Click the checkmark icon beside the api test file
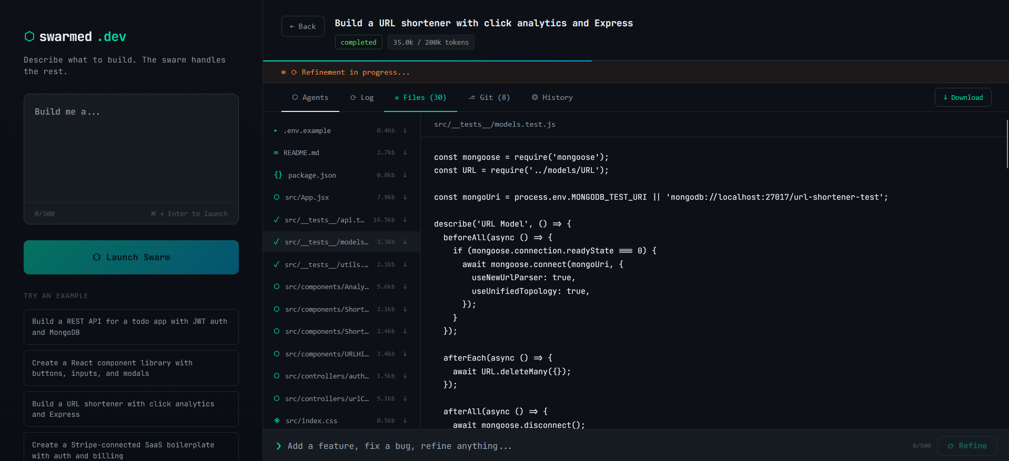 pyautogui.click(x=277, y=220)
